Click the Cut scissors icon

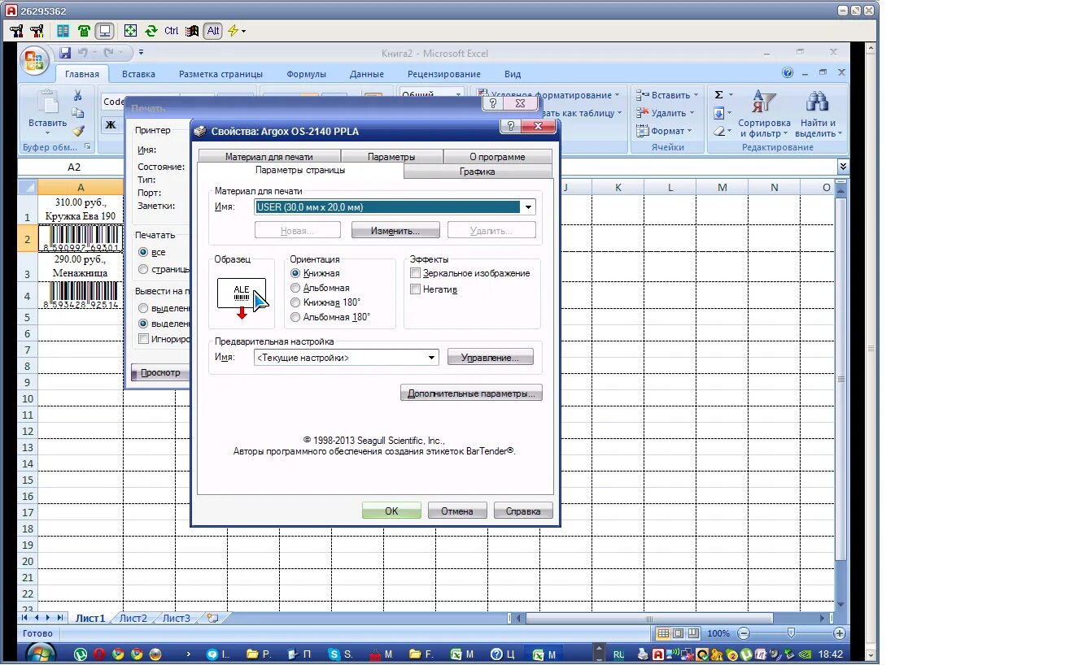pos(78,96)
